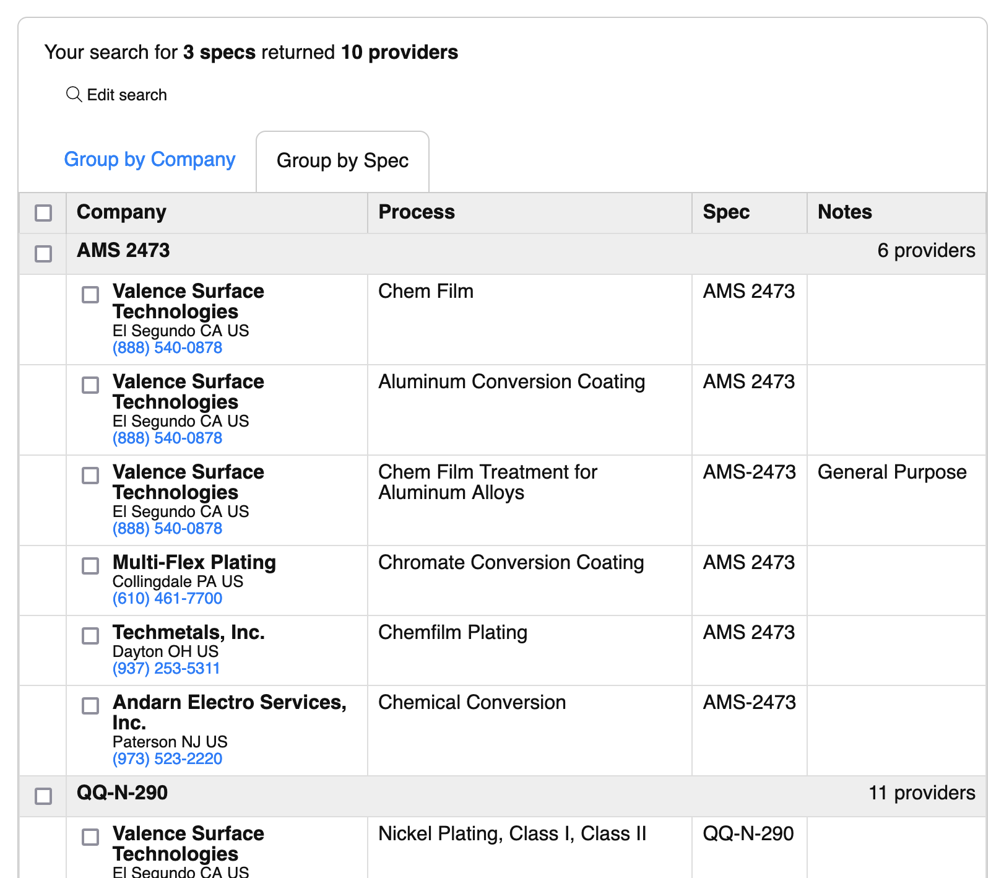Check the AMS 2473 group checkbox
The image size is (1004, 878).
(x=42, y=253)
